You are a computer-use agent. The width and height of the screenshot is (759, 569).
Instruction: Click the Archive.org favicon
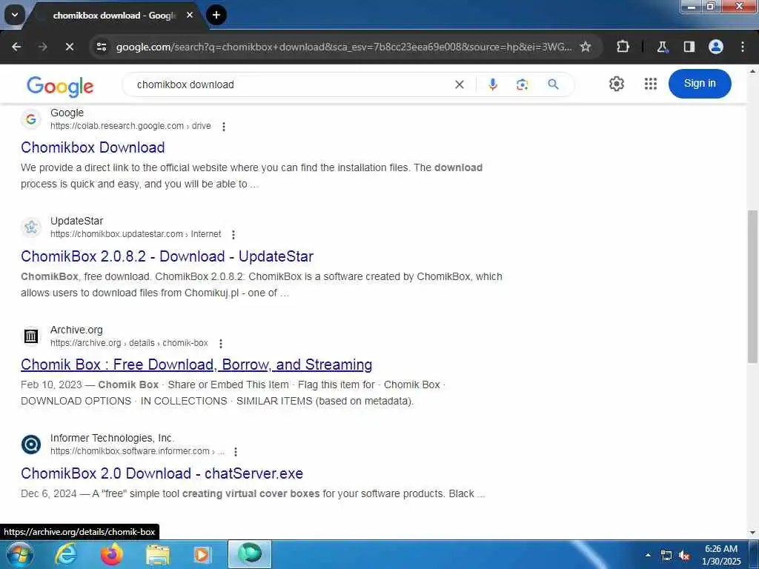click(x=31, y=336)
